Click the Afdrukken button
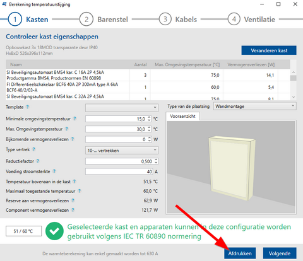Viewport: 303px width, 261px height. (240, 253)
